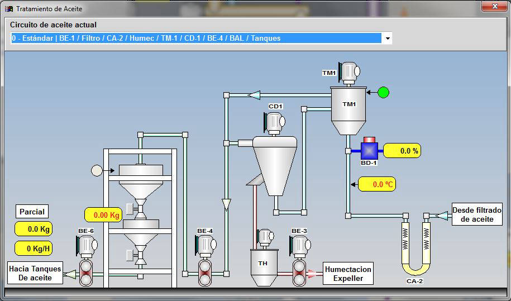Click the BE-4 pump icon
This screenshot has height=301, width=511.
[x=205, y=245]
